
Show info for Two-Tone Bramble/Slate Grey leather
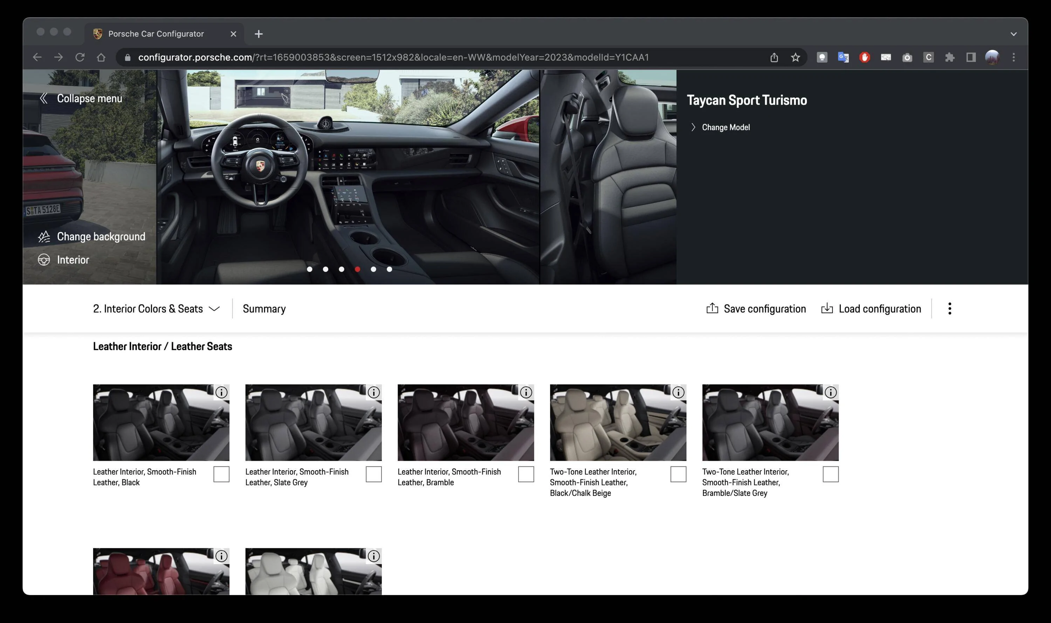click(831, 392)
